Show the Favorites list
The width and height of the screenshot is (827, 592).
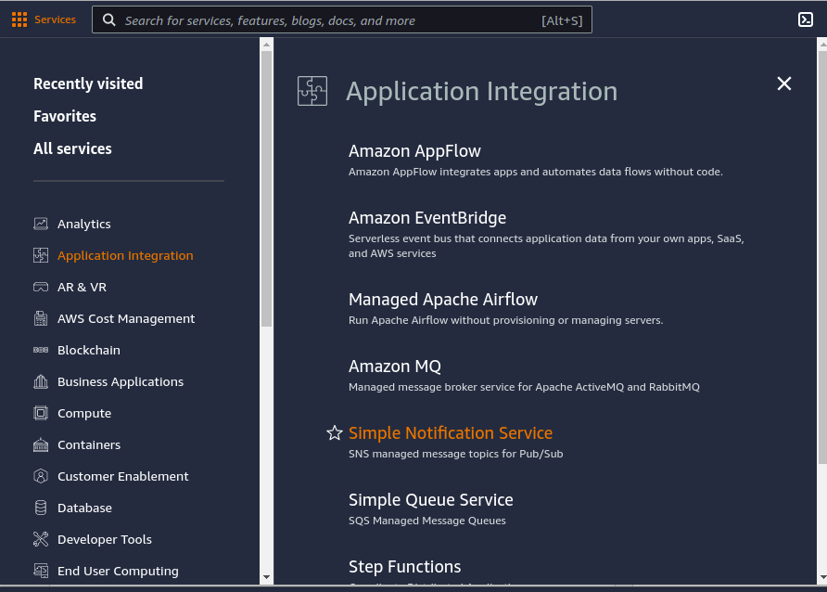click(x=65, y=116)
